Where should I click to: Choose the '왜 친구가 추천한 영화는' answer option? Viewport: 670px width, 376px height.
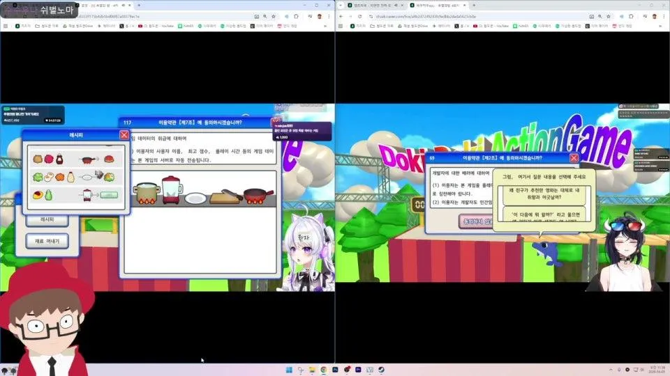tap(546, 194)
